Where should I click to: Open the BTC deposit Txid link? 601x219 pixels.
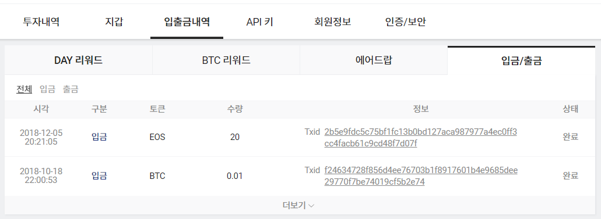pyautogui.click(x=421, y=176)
